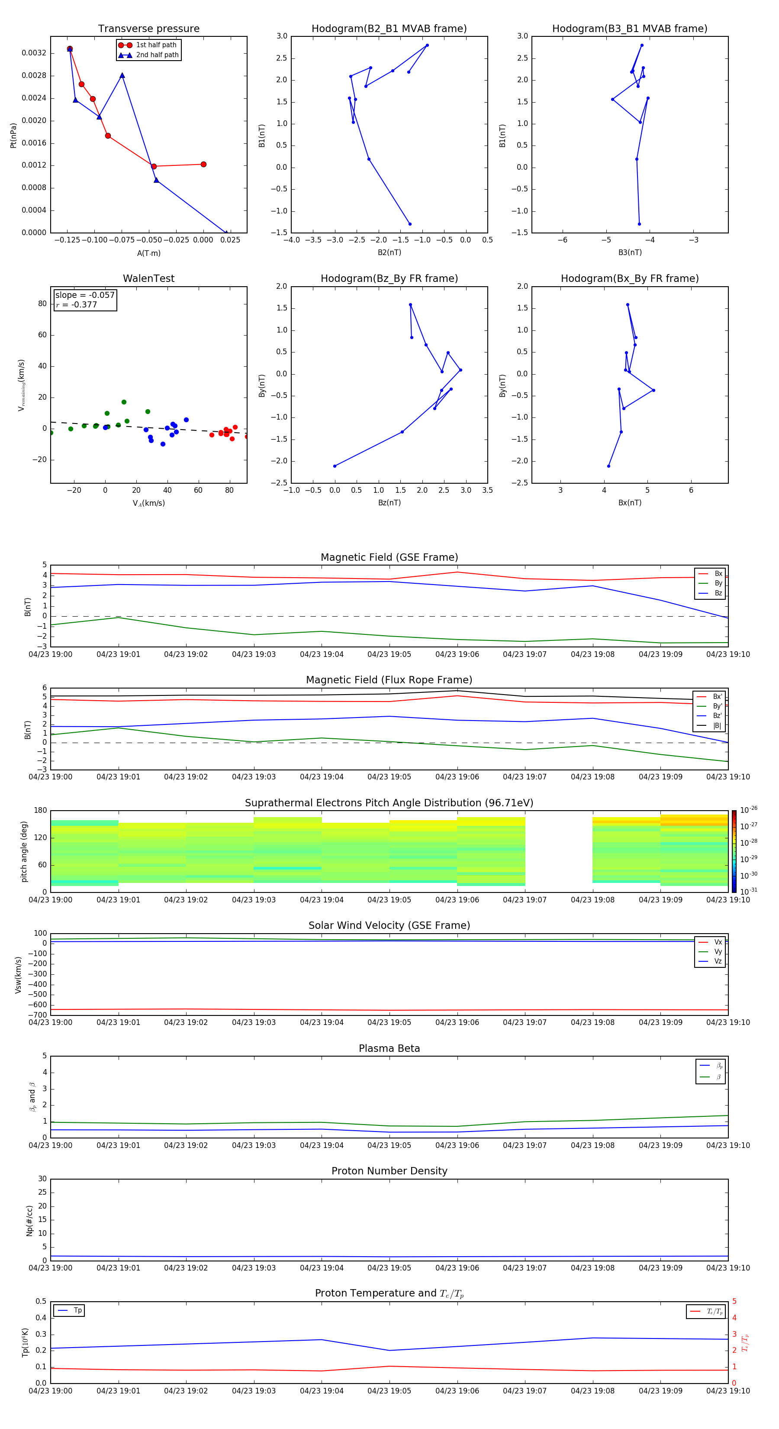Screen dimensions: 779x1429
Task: Click the 'V_A(km/s)' x-axis label
Action: 148,503
